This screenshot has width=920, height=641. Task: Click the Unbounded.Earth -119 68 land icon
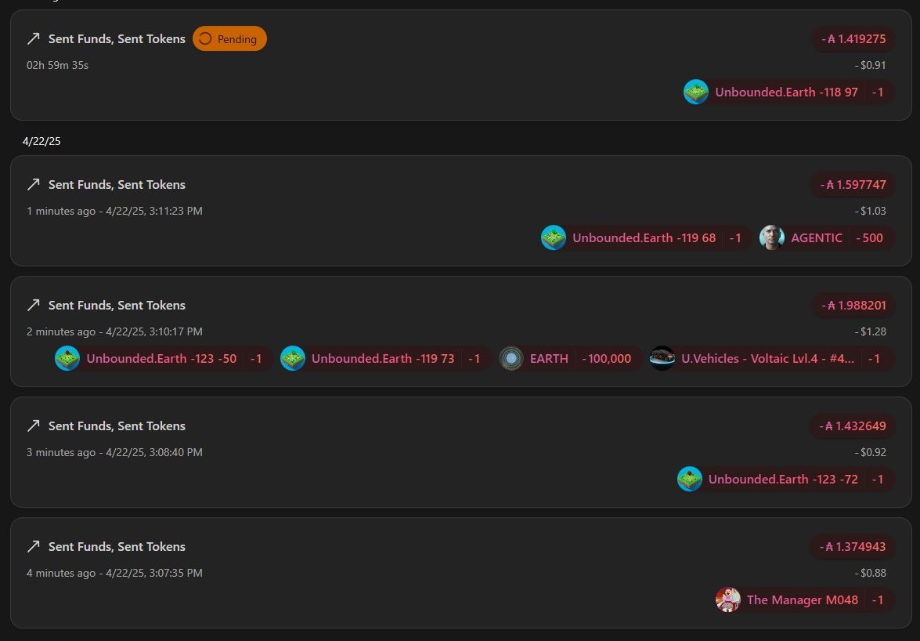[554, 237]
